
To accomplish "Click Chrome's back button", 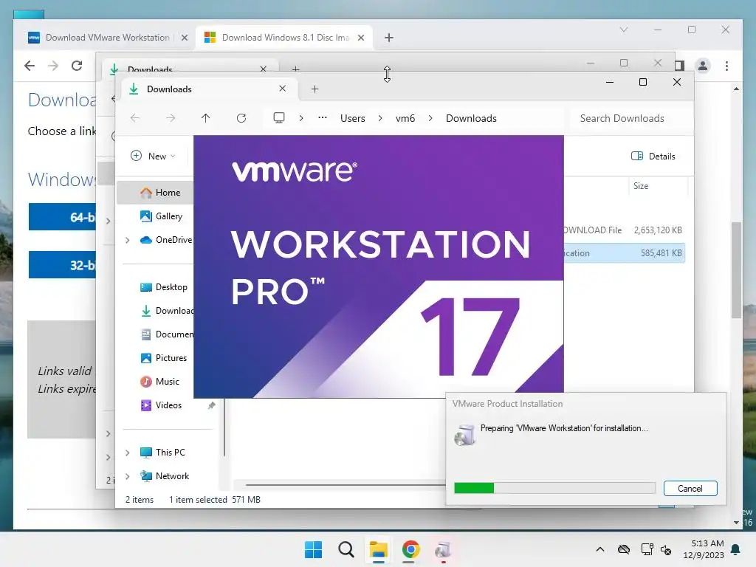I will point(30,66).
